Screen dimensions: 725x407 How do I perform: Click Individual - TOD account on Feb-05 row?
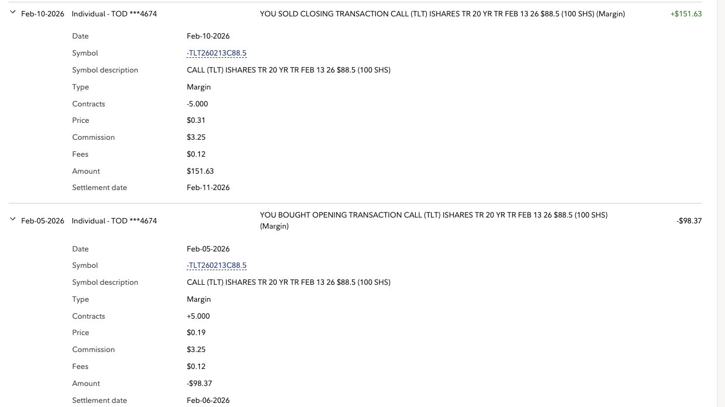coord(114,221)
